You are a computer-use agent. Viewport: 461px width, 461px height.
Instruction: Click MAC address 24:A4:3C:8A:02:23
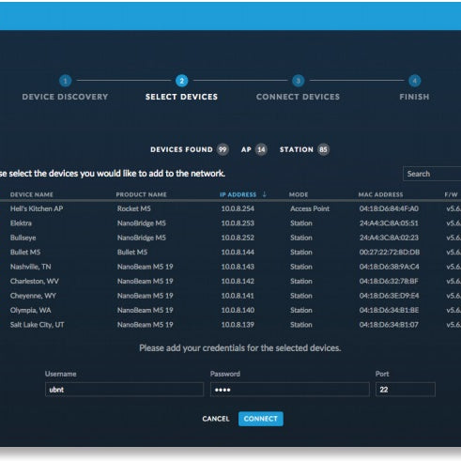[x=389, y=238]
